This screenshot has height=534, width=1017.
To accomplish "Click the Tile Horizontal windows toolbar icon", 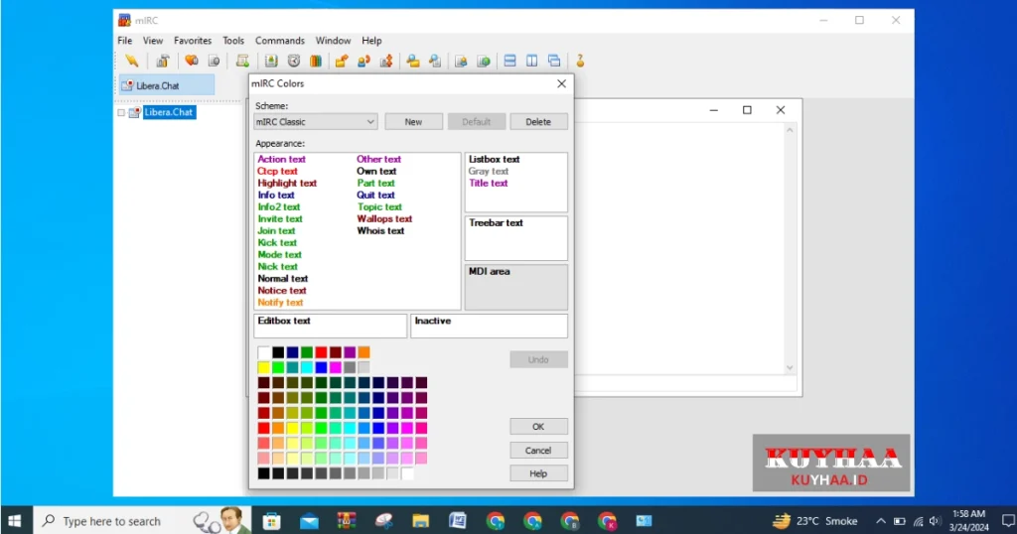I will click(509, 61).
